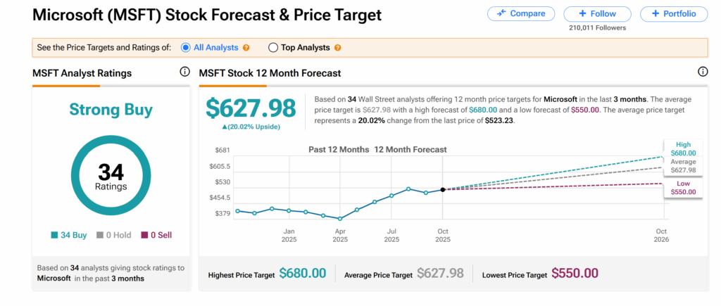Open info icon in 12 Month Forecast
This screenshot has width=721, height=306.
[x=702, y=72]
